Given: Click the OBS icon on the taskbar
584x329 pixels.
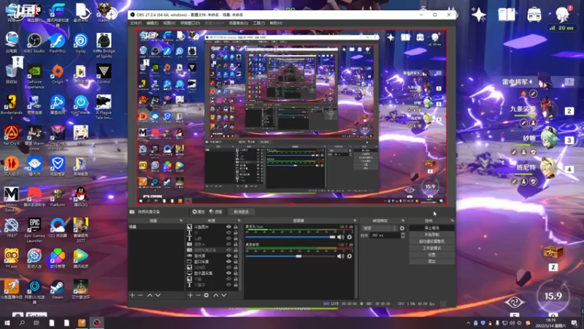Looking at the screenshot, I should pyautogui.click(x=97, y=322).
